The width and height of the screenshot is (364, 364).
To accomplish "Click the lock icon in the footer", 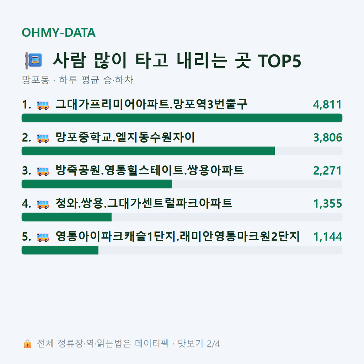I will tap(27, 344).
